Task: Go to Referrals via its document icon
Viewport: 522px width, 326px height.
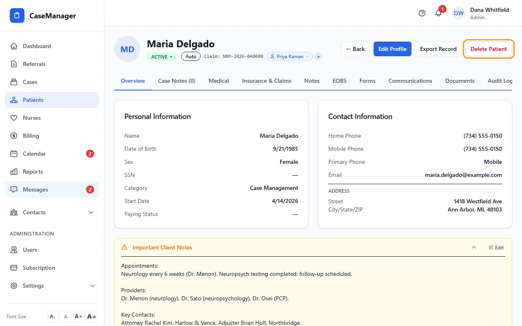Action: (14, 64)
